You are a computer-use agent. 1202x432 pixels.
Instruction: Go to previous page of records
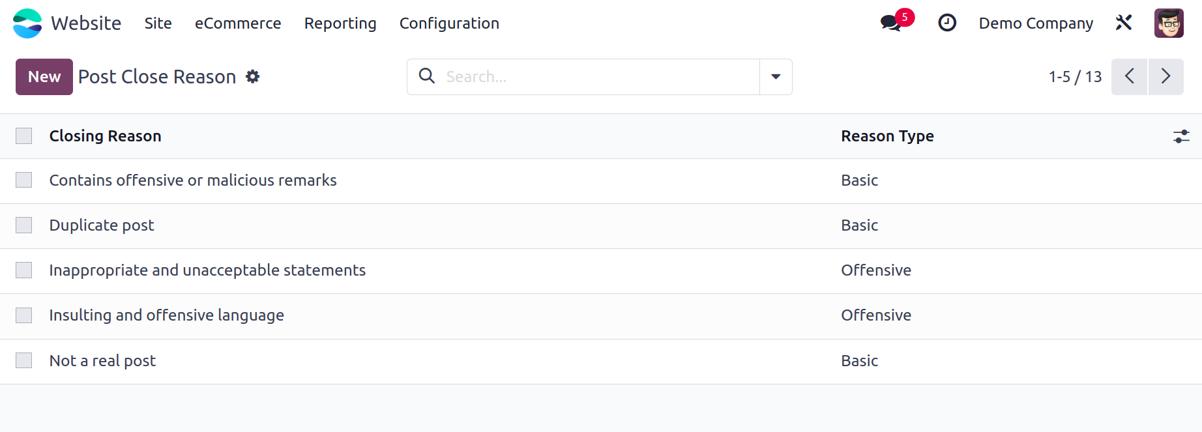(1130, 77)
